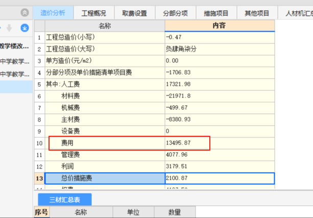Select the 主材费 row name

pos(105,119)
